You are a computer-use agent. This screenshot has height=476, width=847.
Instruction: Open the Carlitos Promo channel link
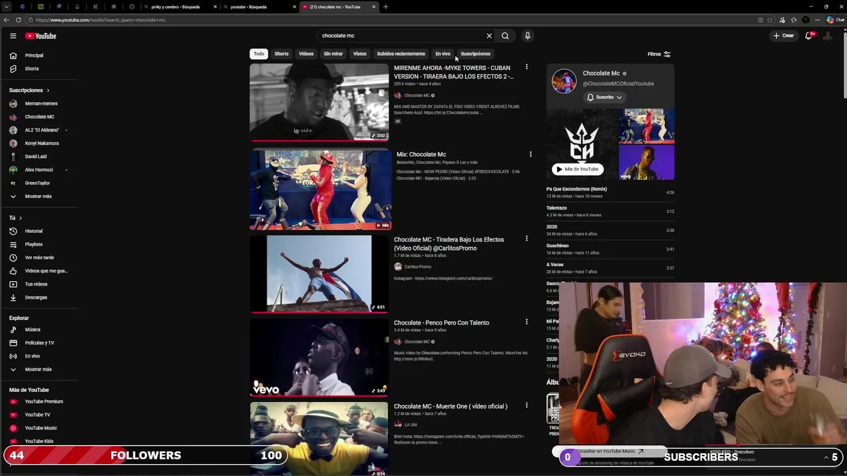click(x=418, y=266)
